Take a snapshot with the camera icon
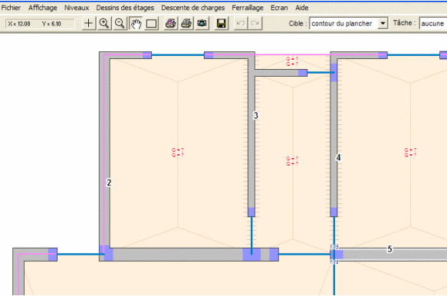 click(x=202, y=23)
